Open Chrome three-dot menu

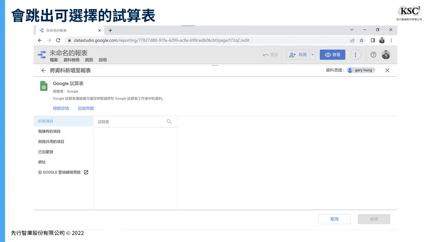pos(391,40)
